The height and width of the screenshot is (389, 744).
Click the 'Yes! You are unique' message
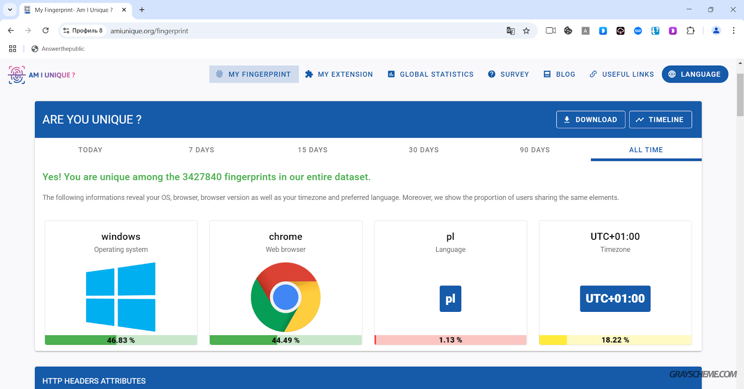pyautogui.click(x=206, y=177)
